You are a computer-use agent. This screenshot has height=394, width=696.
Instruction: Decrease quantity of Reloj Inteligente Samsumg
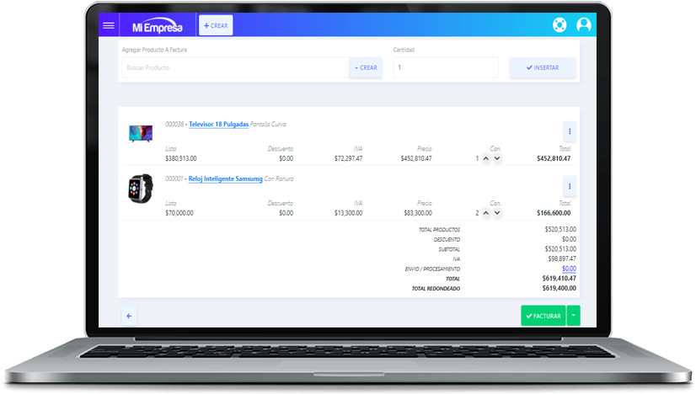tap(497, 213)
